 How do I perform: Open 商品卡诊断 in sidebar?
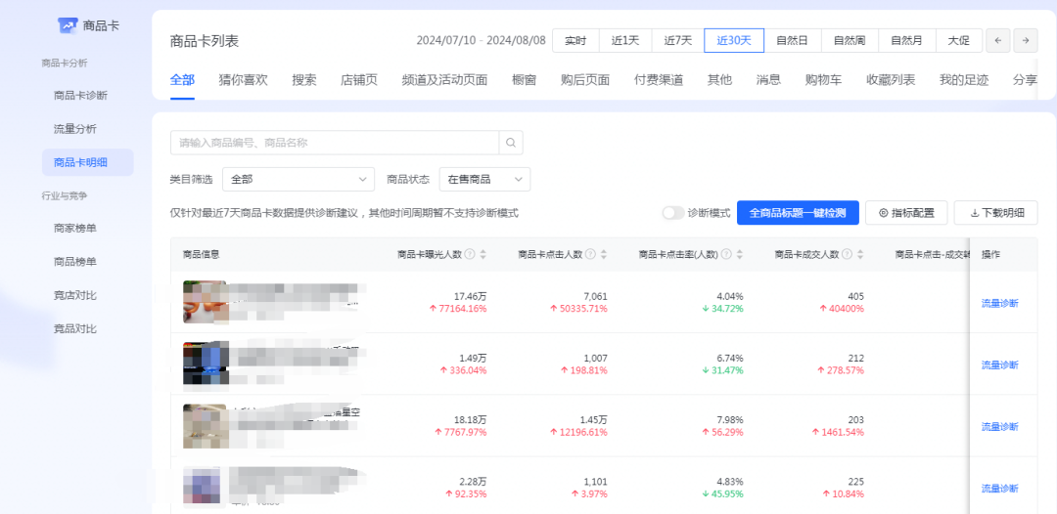(x=80, y=95)
